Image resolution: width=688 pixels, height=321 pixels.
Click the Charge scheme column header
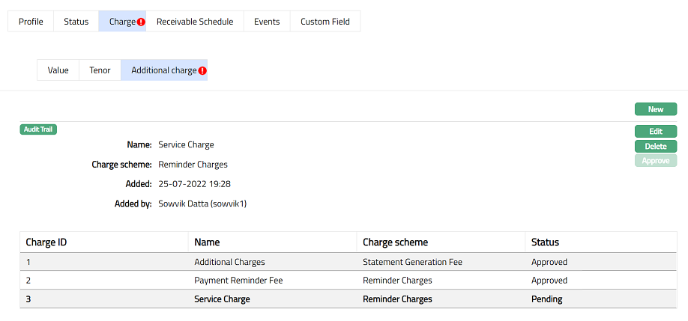tap(395, 242)
